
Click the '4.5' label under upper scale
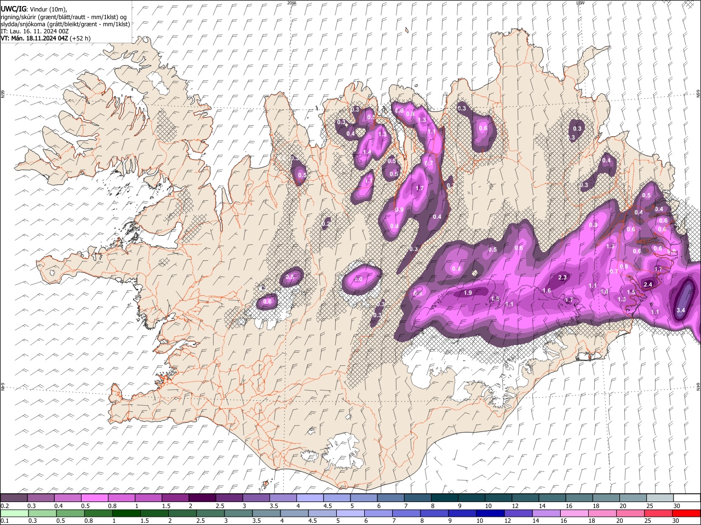click(x=327, y=506)
